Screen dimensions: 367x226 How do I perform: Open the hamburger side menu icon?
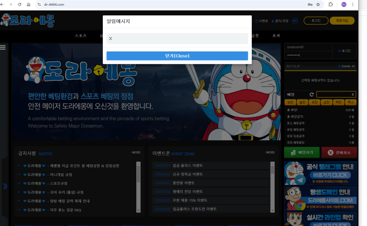(3, 47)
